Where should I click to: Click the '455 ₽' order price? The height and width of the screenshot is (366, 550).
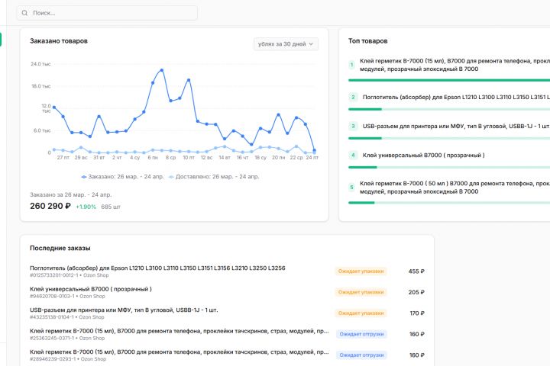(x=416, y=271)
